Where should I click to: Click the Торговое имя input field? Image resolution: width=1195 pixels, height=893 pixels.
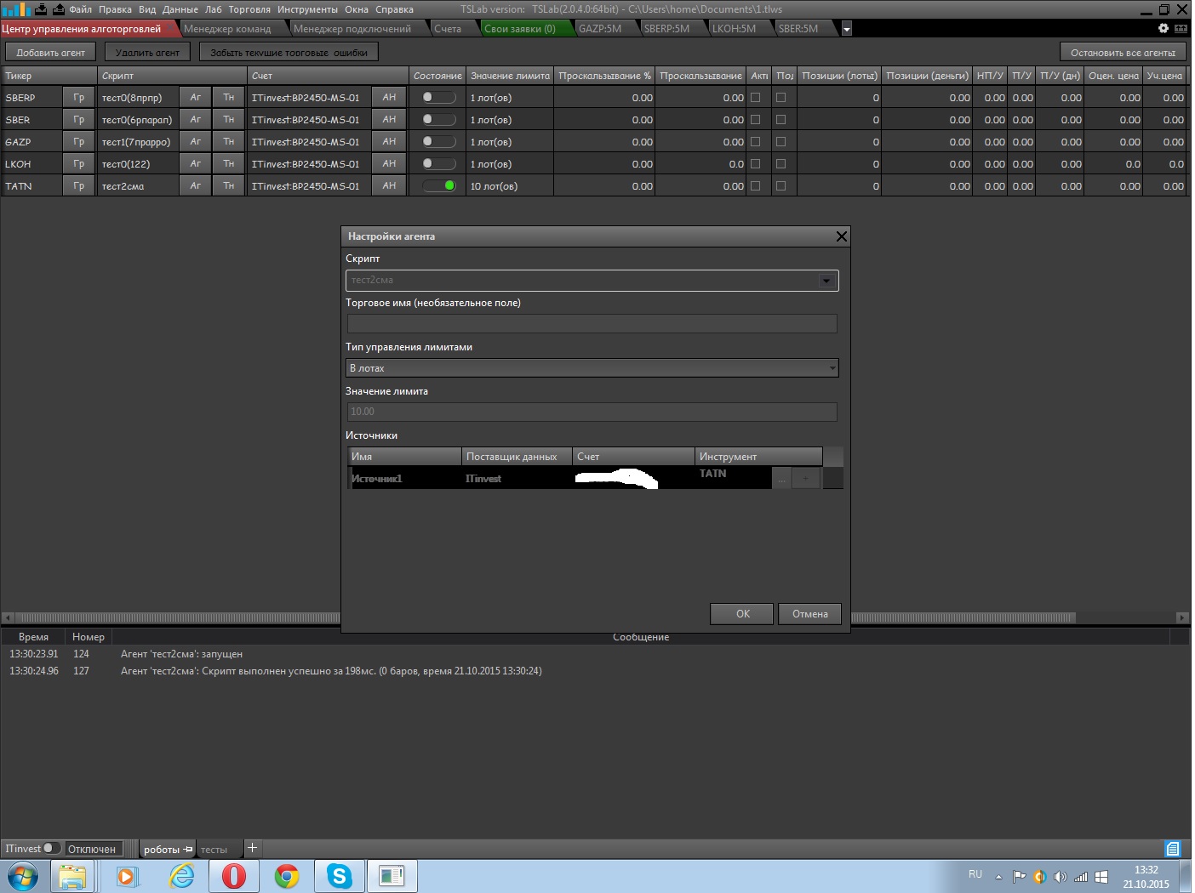[x=592, y=324]
